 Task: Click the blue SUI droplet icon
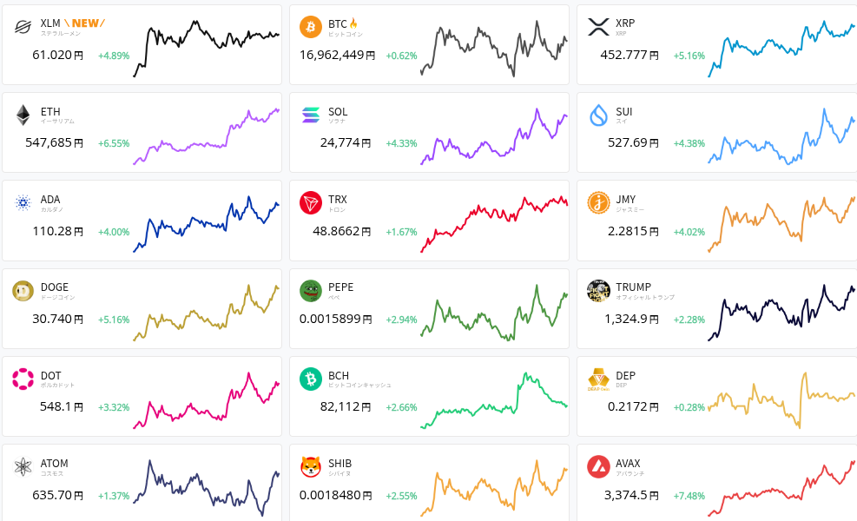598,115
